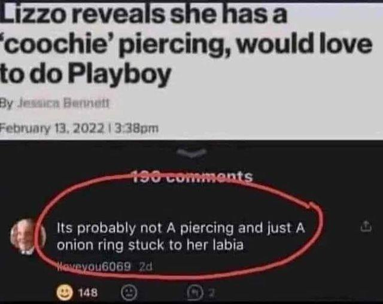Collapse the comments sheet with chevron

point(190,156)
